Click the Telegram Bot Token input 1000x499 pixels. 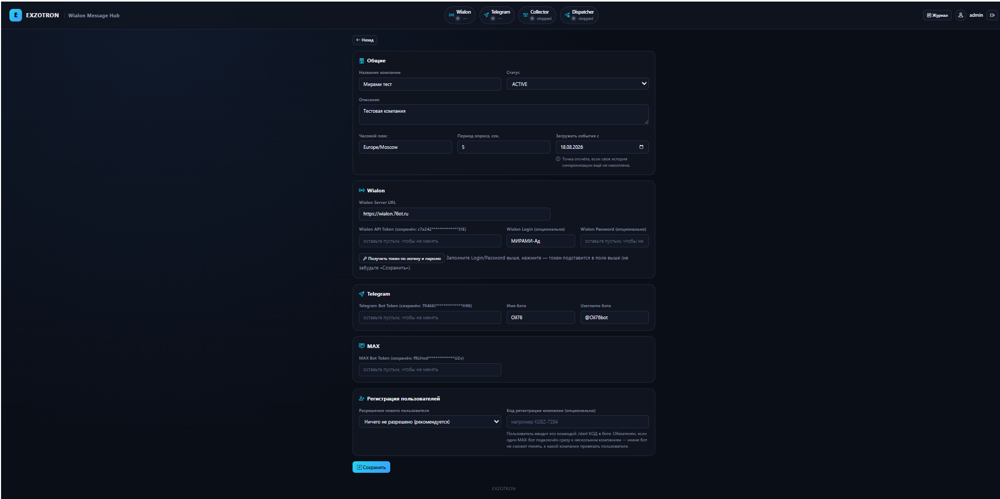430,318
